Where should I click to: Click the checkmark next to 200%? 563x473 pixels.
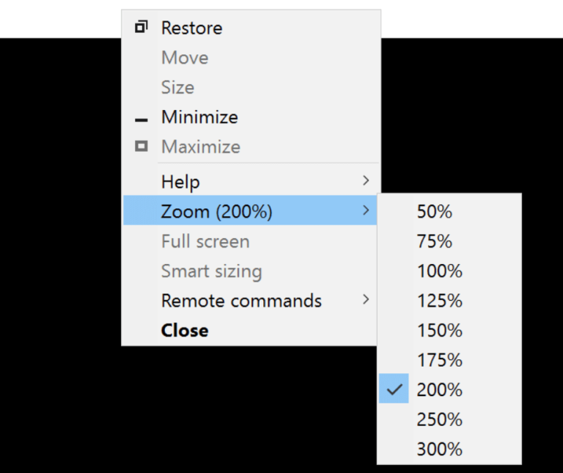click(x=394, y=389)
